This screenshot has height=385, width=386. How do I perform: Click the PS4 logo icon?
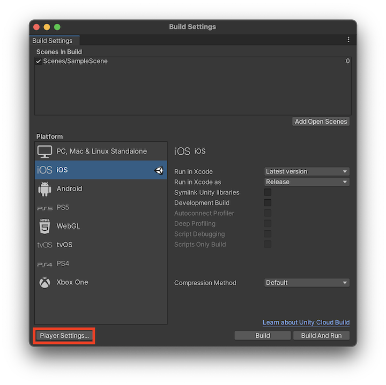(44, 265)
